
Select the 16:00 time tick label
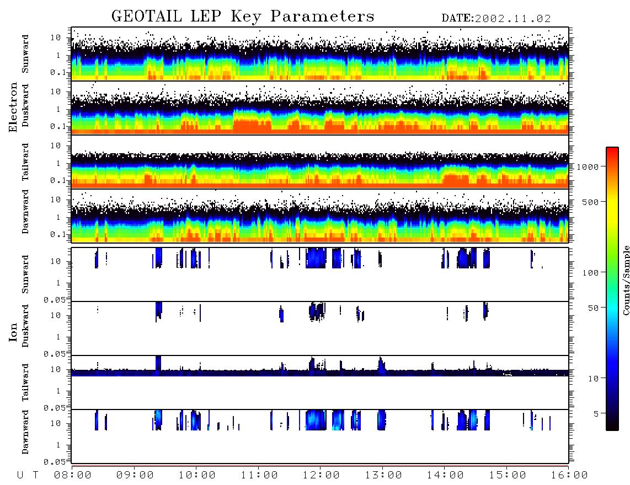click(569, 475)
